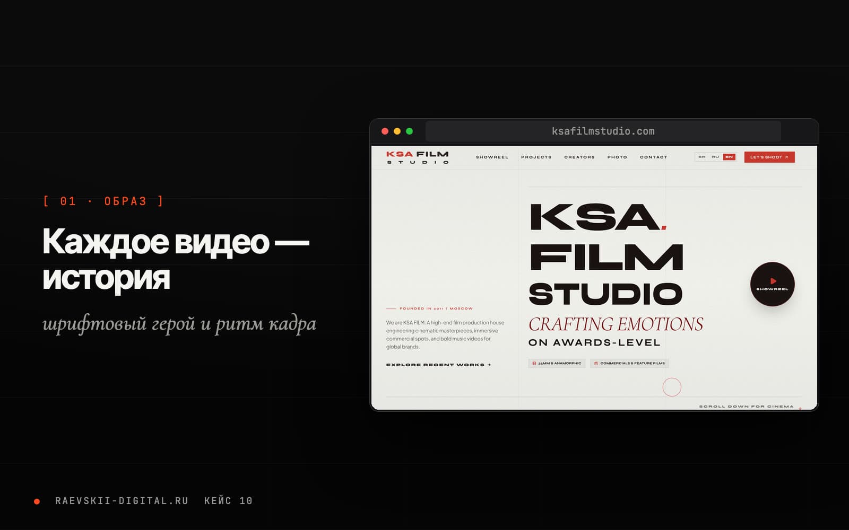
Task: Open the SHOWREEL navigation item
Action: [x=492, y=157]
